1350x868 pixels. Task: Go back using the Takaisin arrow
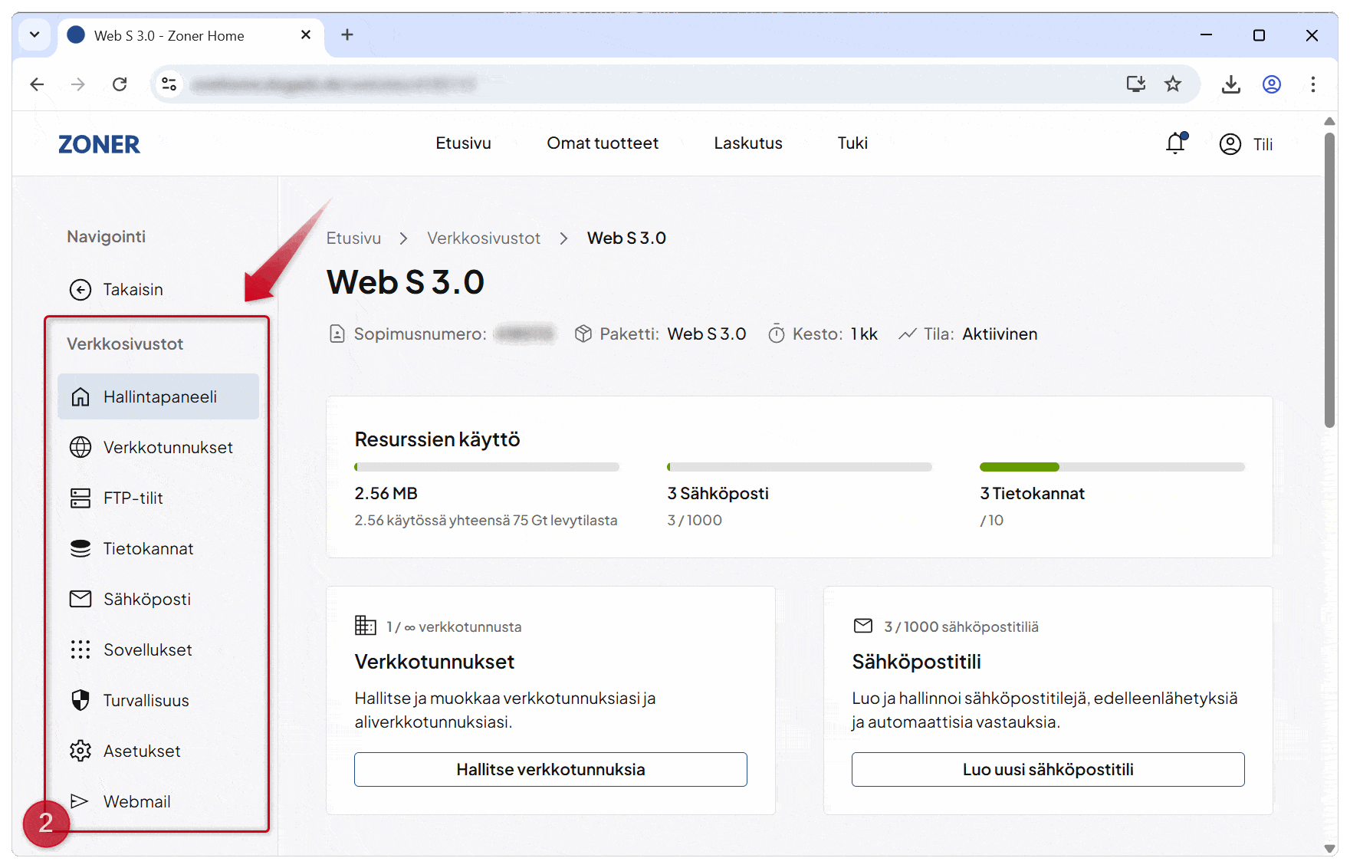tap(80, 289)
